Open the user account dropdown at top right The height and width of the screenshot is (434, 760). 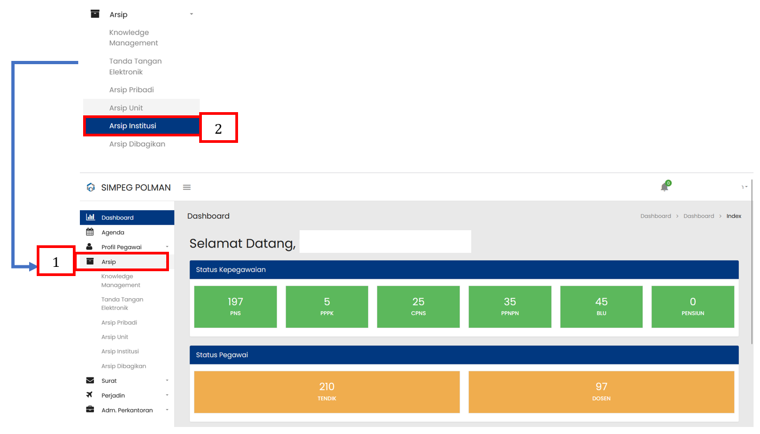click(x=744, y=187)
